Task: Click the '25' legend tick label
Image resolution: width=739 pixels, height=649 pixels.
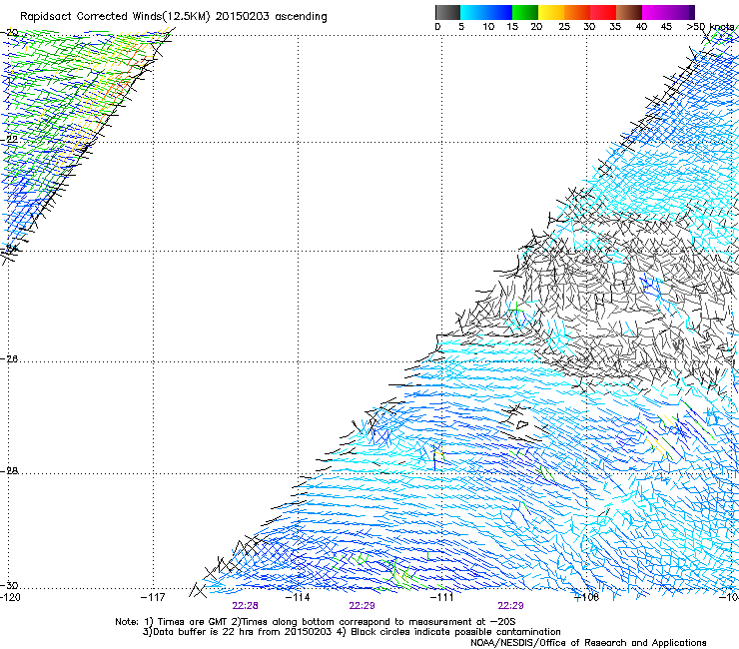Action: (x=564, y=27)
